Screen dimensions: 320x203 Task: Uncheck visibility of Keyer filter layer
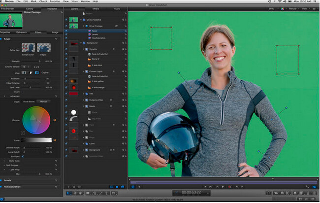click(67, 30)
